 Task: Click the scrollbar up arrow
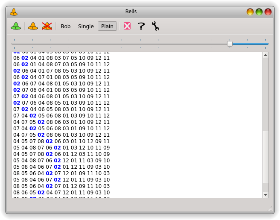265,55
